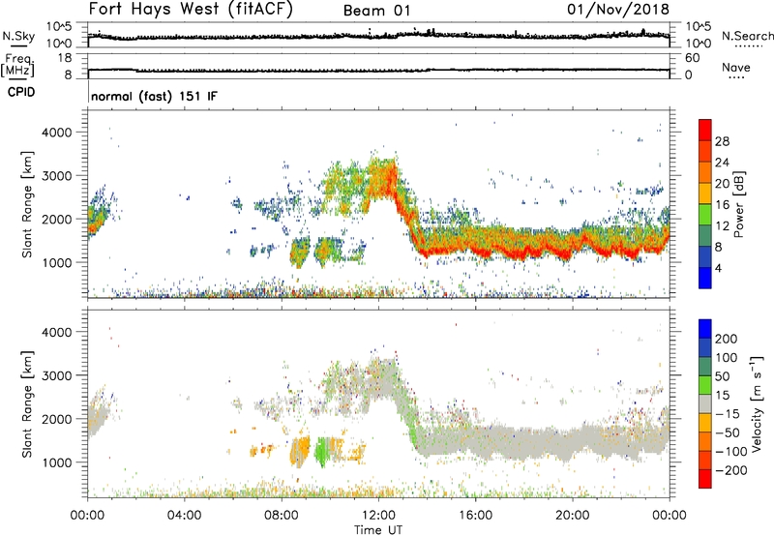Pick the light green power colorbar segment
The height and width of the screenshot is (536, 774).
click(x=705, y=214)
